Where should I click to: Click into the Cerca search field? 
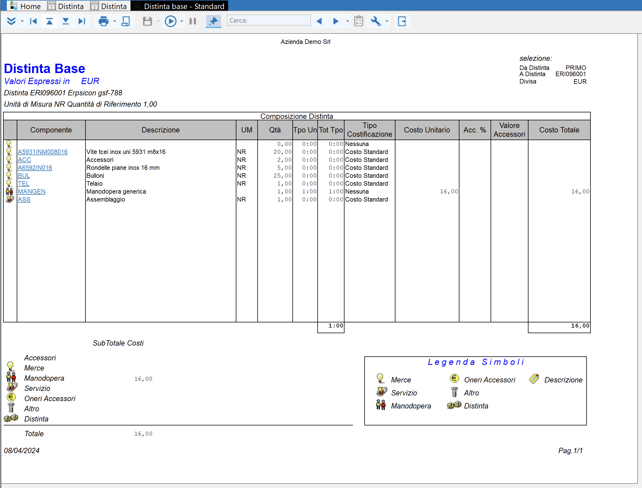(x=269, y=20)
